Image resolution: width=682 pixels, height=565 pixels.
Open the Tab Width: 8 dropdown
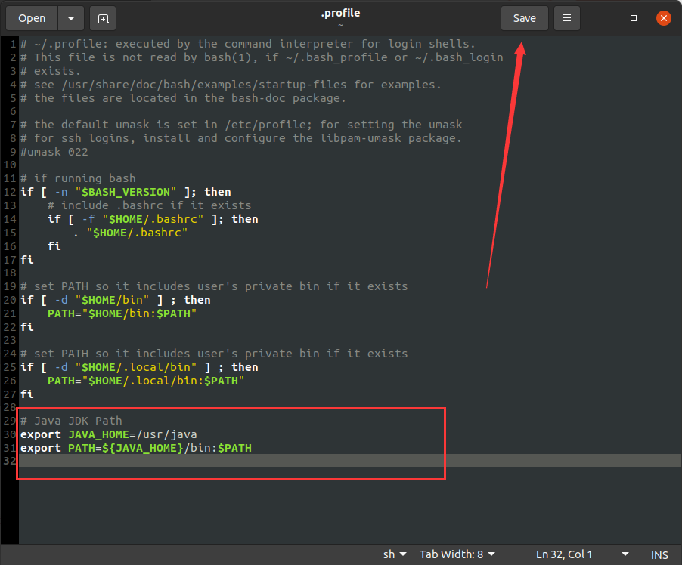click(457, 554)
